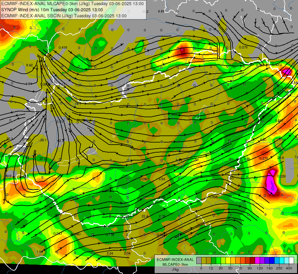Click the map value '22.2'

coord(43,159)
